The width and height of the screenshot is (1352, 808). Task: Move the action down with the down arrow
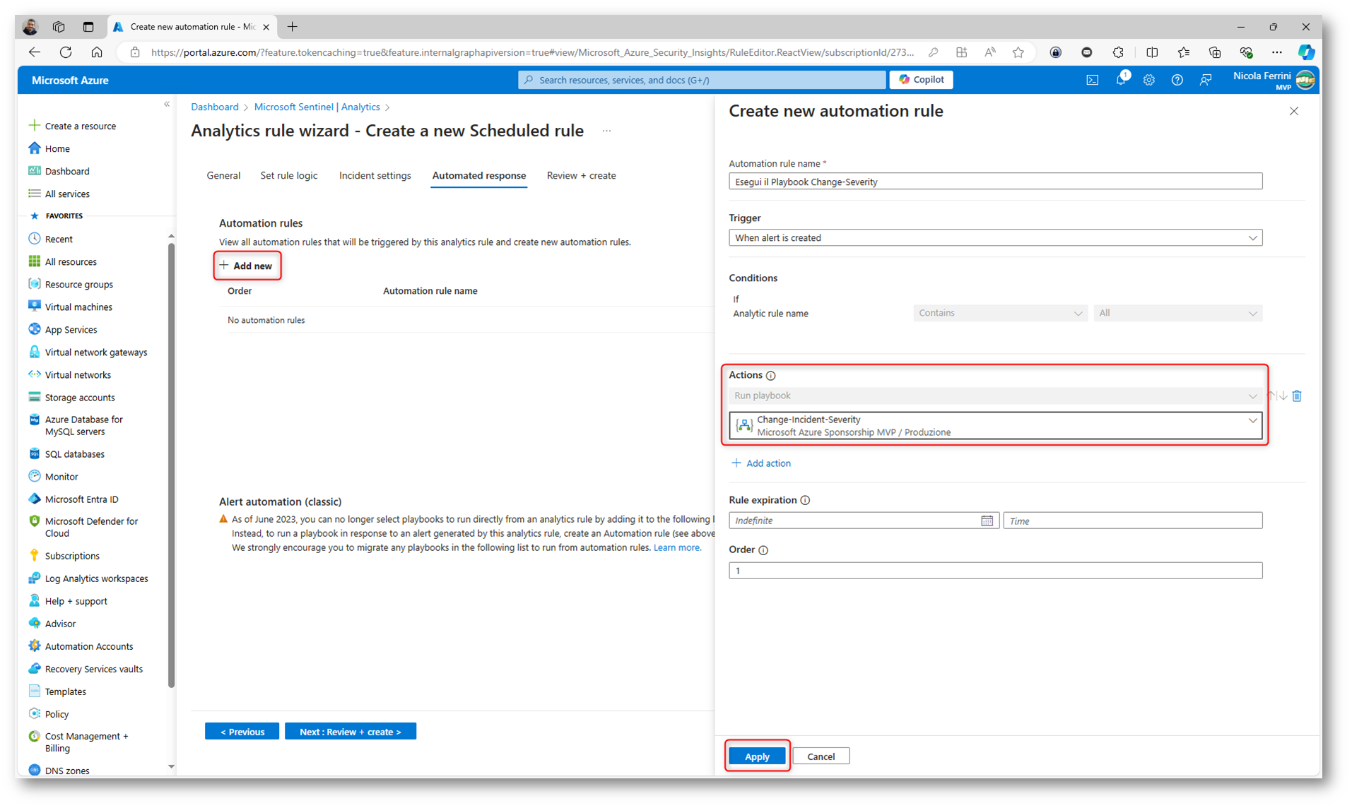click(x=1283, y=396)
